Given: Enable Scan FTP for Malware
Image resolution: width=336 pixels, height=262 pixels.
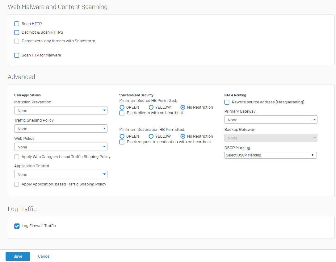Looking at the screenshot, I should click(17, 55).
